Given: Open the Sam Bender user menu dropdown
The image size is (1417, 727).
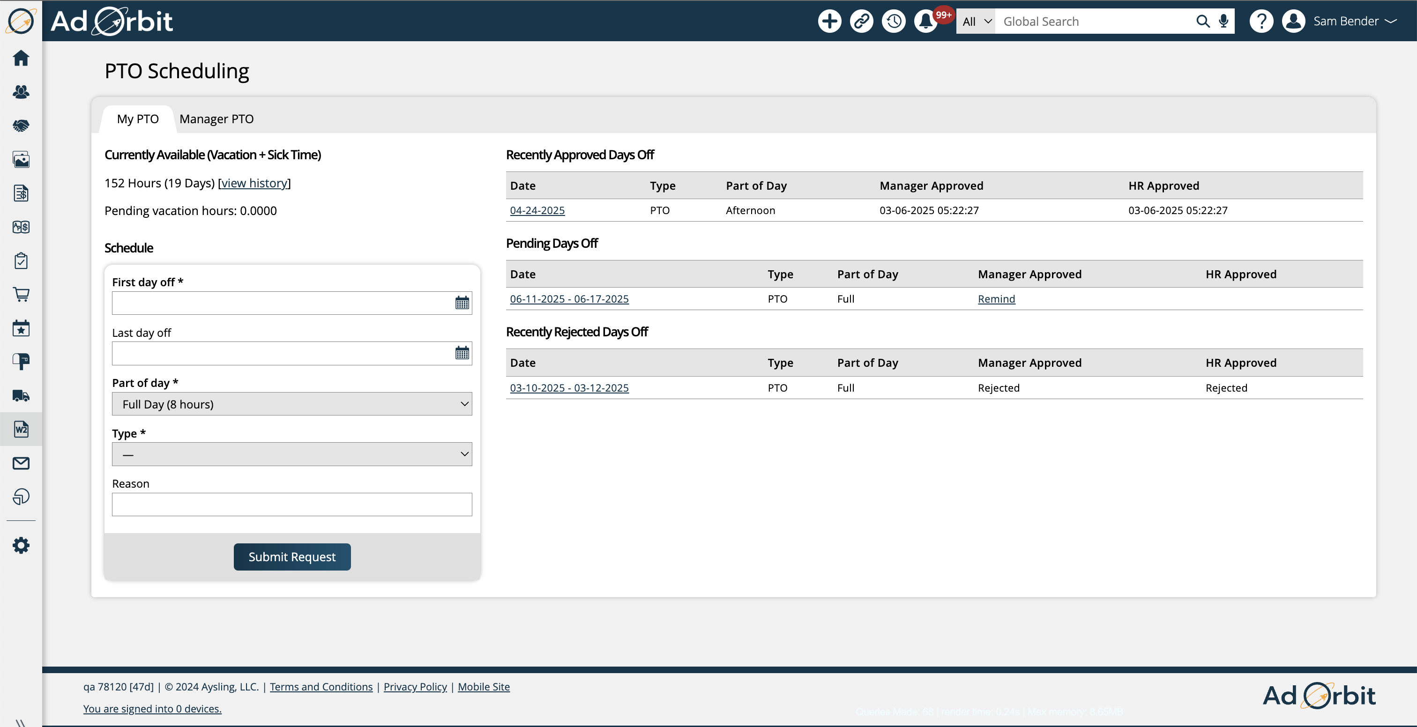Looking at the screenshot, I should point(1355,21).
